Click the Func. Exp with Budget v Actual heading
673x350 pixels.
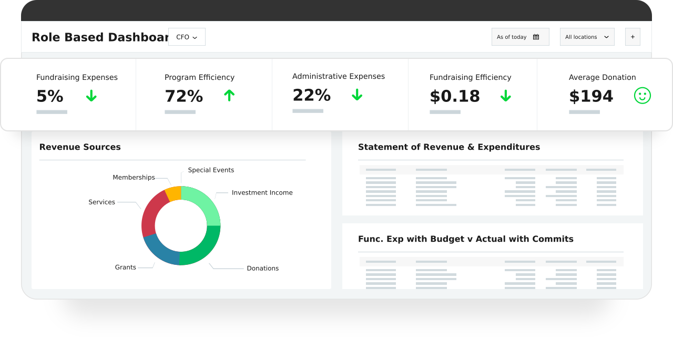pos(465,239)
